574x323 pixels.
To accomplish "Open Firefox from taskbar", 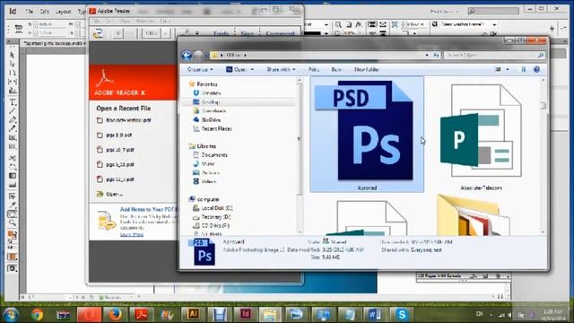I will click(116, 314).
